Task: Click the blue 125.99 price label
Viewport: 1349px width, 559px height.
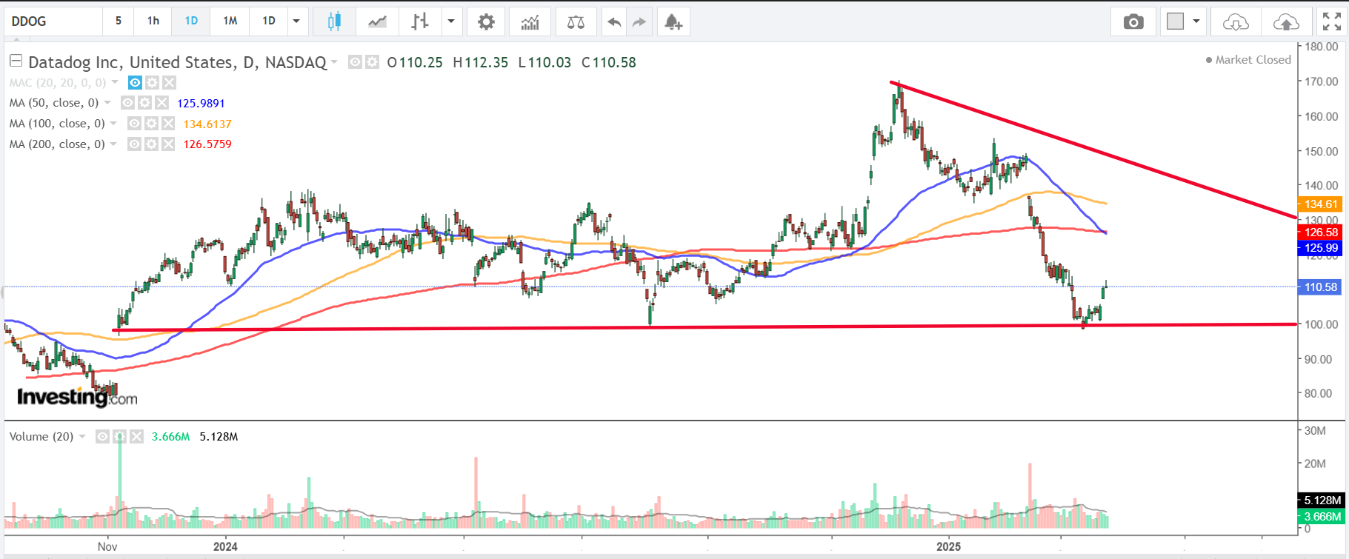Action: pos(1320,248)
